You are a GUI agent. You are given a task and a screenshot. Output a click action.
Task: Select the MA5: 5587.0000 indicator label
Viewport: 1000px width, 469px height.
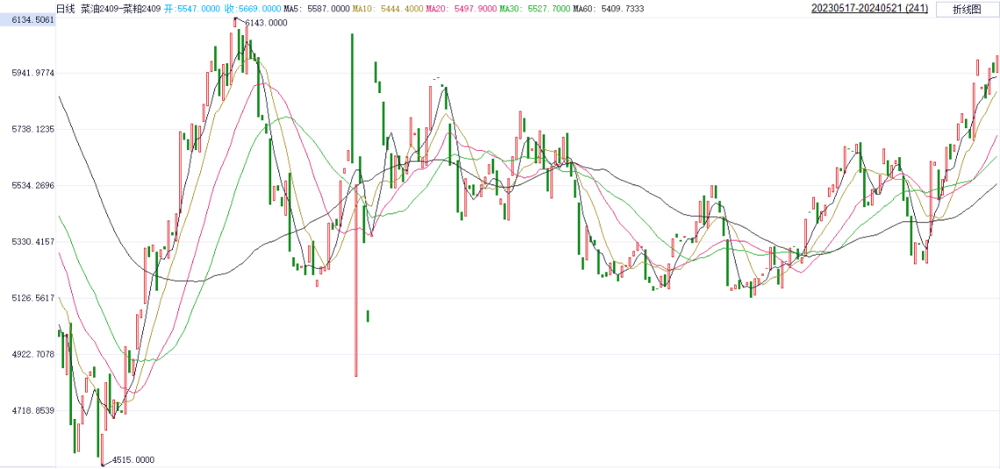(x=317, y=9)
